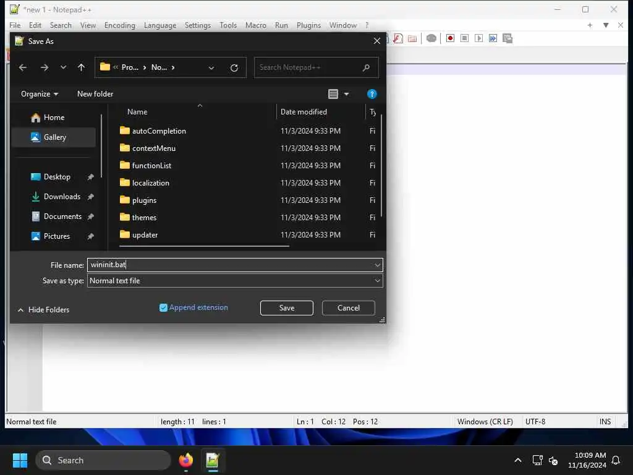Open tab list dropdown triangle
This screenshot has height=475, width=633.
(606, 25)
